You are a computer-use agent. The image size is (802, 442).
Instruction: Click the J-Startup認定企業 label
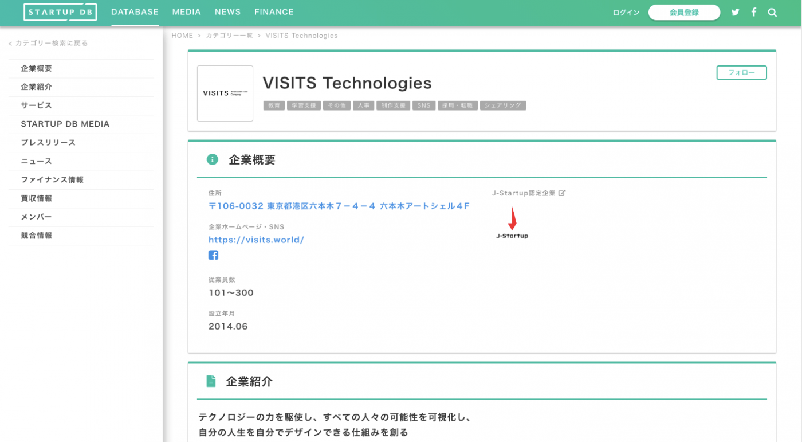(524, 193)
